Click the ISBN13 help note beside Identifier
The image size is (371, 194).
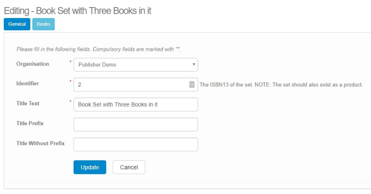point(281,85)
